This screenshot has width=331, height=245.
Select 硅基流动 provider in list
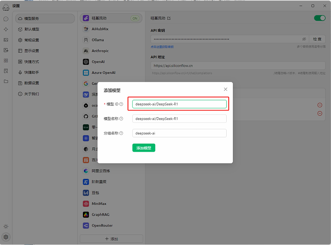tap(111, 18)
